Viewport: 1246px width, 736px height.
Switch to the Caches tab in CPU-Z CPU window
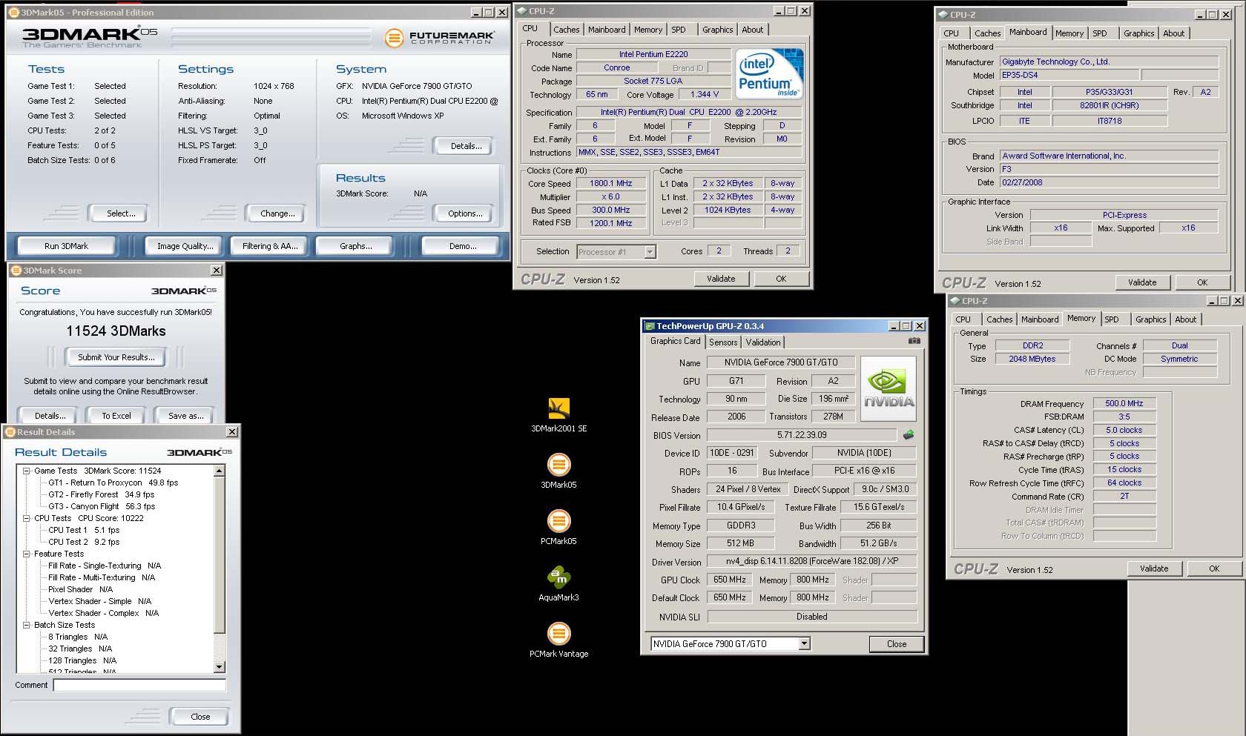coord(566,30)
